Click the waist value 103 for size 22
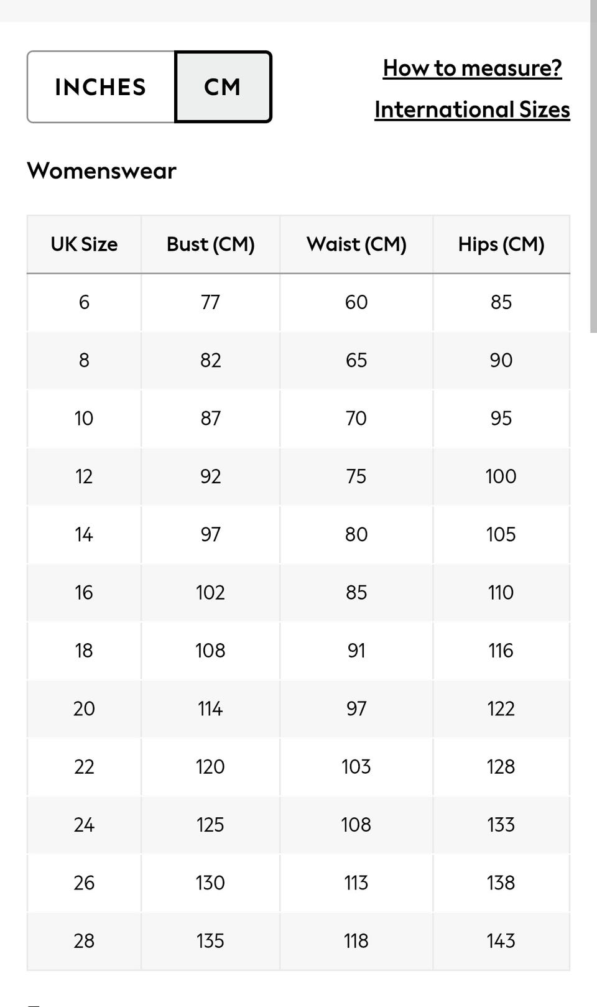Screen dimensions: 597x1007 click(356, 767)
